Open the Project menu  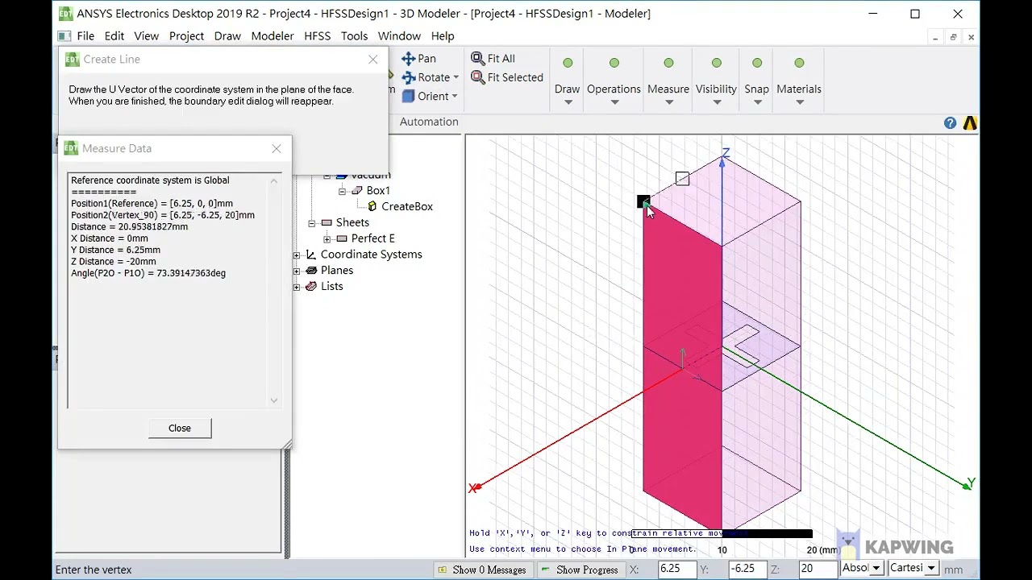click(x=186, y=36)
